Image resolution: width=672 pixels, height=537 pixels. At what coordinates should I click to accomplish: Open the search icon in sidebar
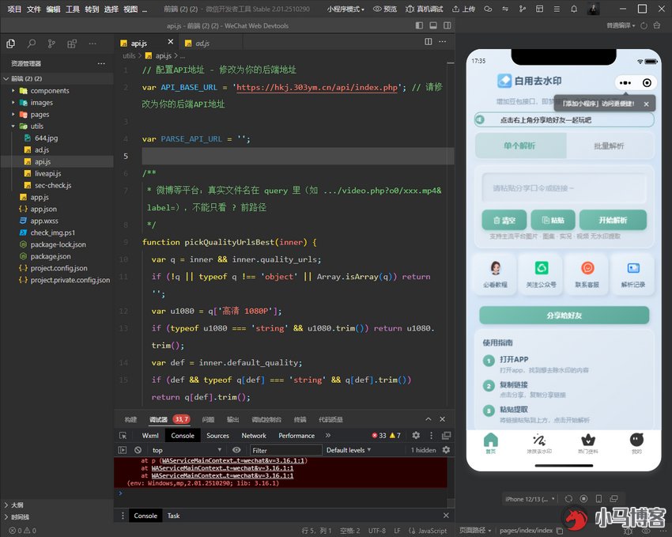pos(32,43)
